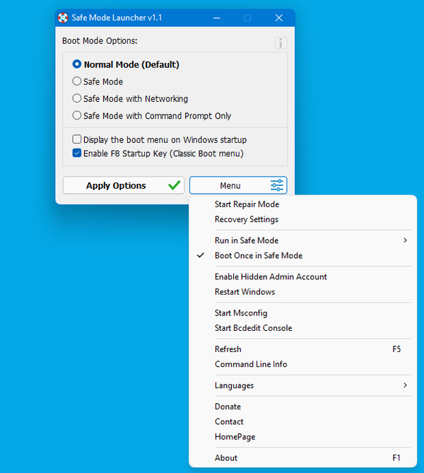Select Safe Mode with Command Prompt Only
This screenshot has width=424, height=473.
click(x=77, y=115)
